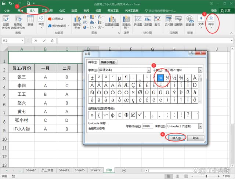This screenshot has height=179, width=235.
Task: Click the Slicer (切片器) icon
Action: point(169,21)
